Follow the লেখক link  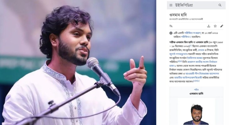pyautogui.click(x=201, y=50)
